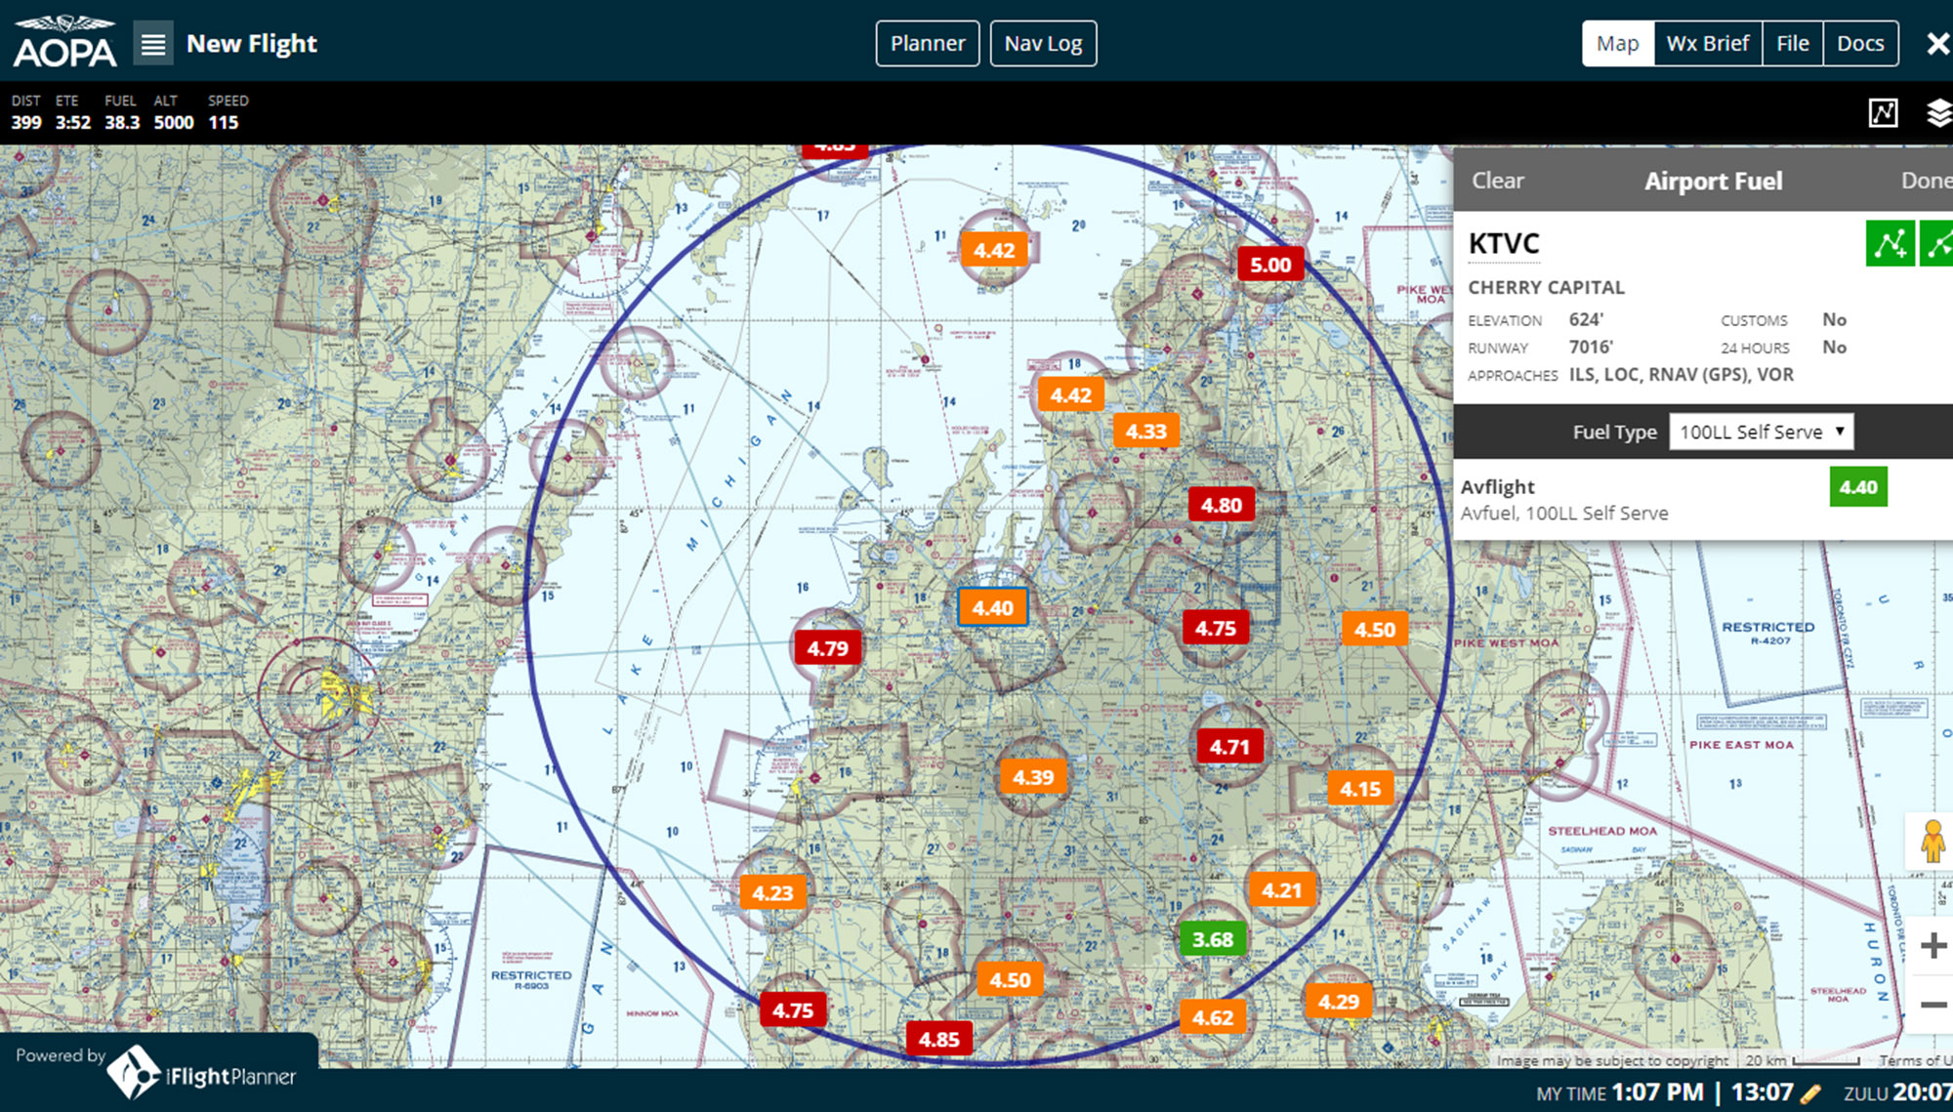The height and width of the screenshot is (1112, 1953).
Task: Open the Nav Log
Action: point(1043,44)
